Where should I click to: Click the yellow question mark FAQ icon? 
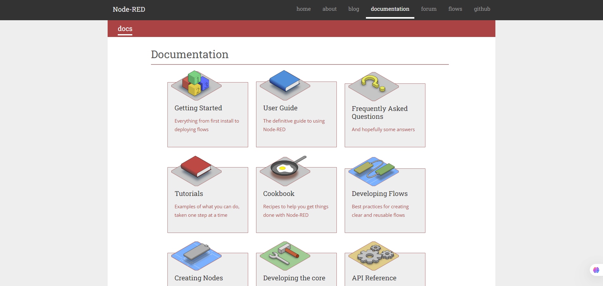point(374,86)
